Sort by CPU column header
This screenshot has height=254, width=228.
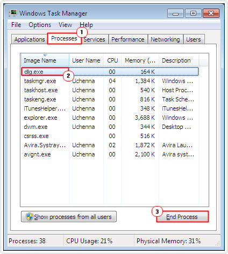tap(112, 60)
